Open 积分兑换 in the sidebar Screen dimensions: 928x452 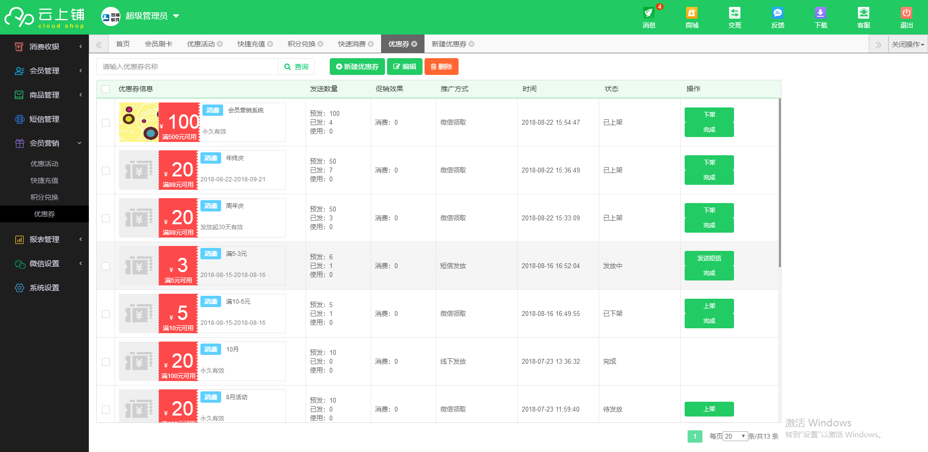[44, 197]
